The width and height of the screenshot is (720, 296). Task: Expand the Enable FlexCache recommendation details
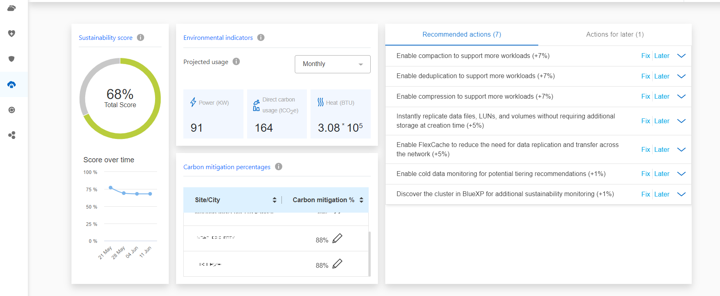pyautogui.click(x=681, y=149)
